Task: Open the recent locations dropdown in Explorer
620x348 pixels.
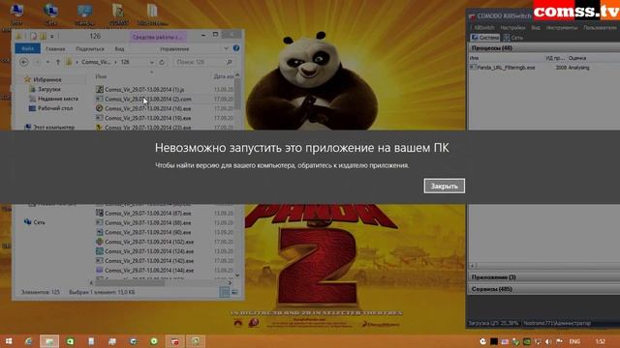Action: click(47, 62)
